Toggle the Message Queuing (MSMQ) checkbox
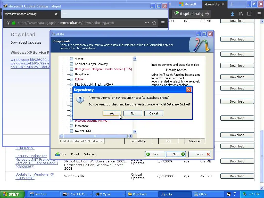This screenshot has height=198, width=264. [x=72, y=121]
